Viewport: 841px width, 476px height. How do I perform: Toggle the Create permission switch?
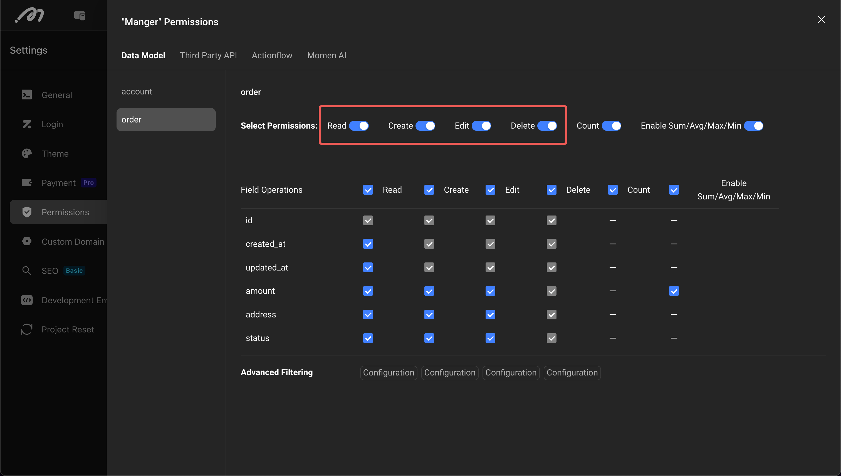click(x=425, y=126)
